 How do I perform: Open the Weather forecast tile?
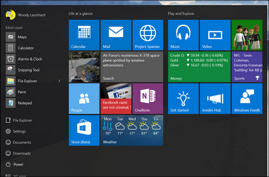(x=132, y=130)
